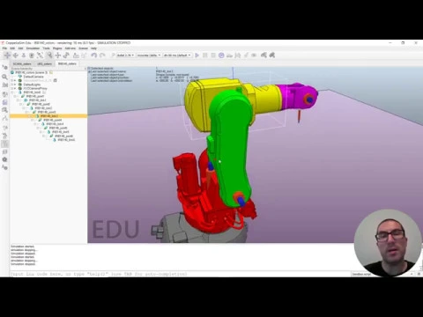Open the Edit menu
Image resolution: width=423 pixels, height=317 pixels.
coord(12,48)
